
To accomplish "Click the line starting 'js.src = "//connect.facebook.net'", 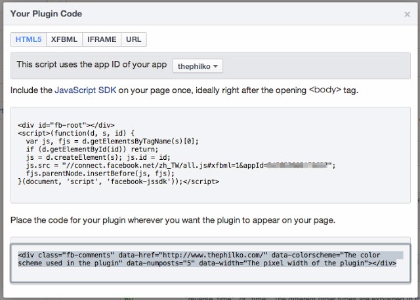I will tap(180, 165).
